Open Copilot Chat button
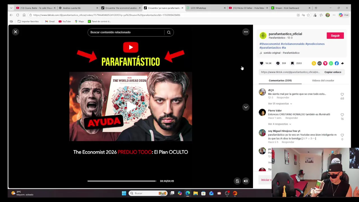Screen dimensions: 359x202 point(344,15)
